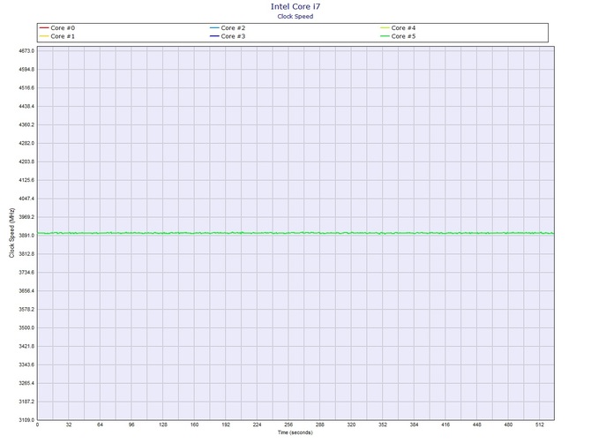Click the Clock Speed (MHz) axis label
591x443 pixels.
point(11,233)
